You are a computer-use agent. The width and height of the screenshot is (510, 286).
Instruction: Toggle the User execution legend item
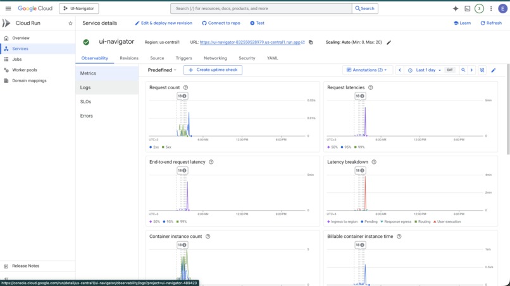pos(447,221)
